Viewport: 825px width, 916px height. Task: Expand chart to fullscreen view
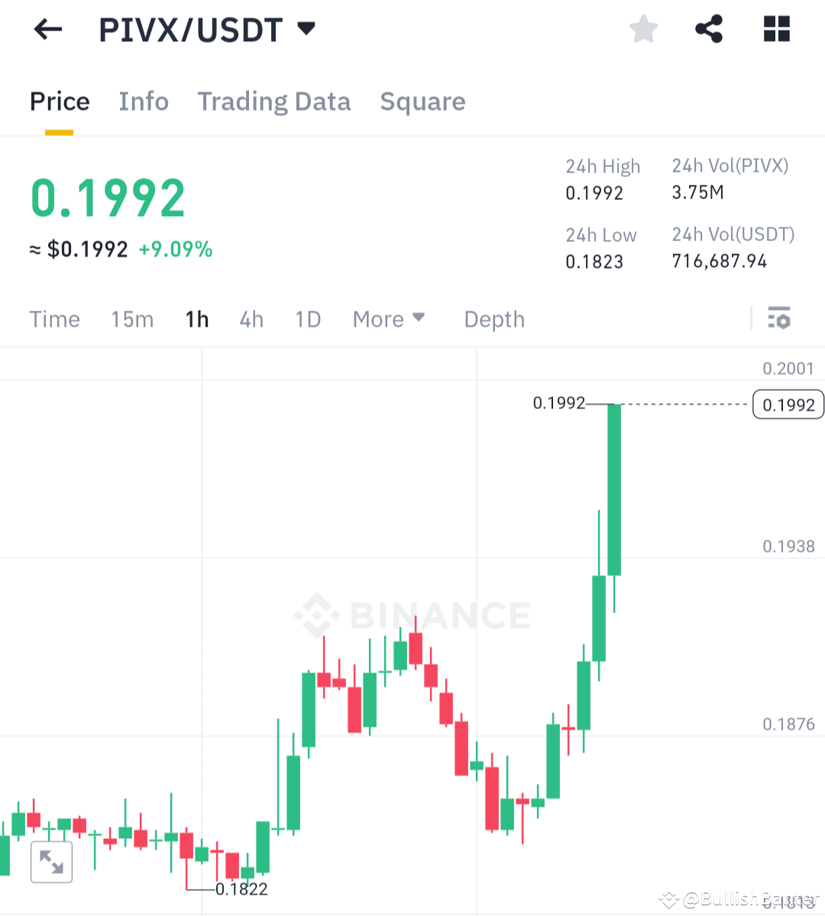click(x=51, y=861)
